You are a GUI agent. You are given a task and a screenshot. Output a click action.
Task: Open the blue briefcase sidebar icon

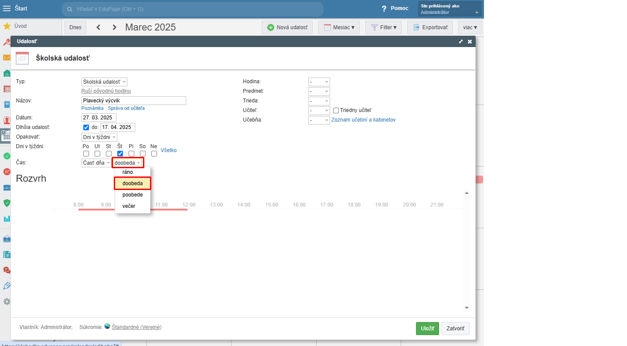[x=7, y=187]
